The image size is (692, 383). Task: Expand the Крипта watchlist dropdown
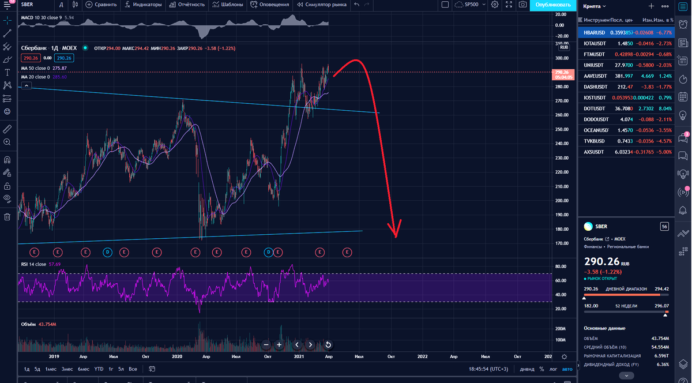[594, 6]
